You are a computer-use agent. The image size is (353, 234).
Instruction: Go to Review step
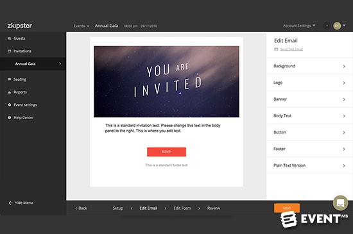(214, 208)
